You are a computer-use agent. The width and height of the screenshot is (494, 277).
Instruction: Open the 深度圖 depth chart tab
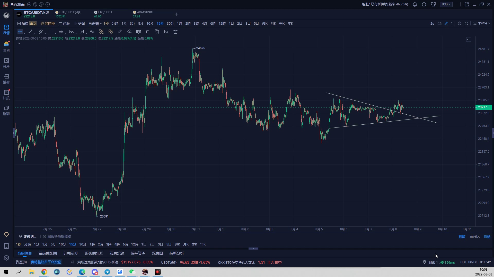[157, 253]
